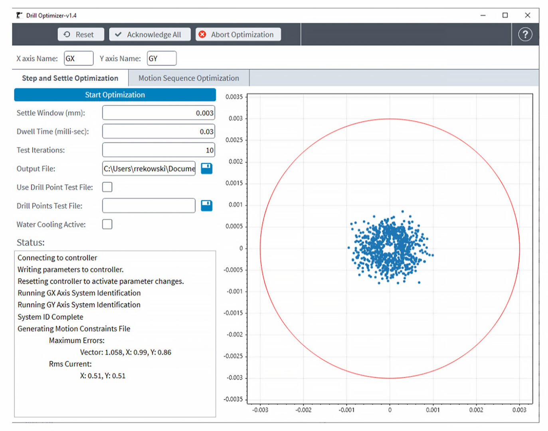Click the GX X axis Name field
Viewport: 548px width, 431px height.
click(x=78, y=58)
